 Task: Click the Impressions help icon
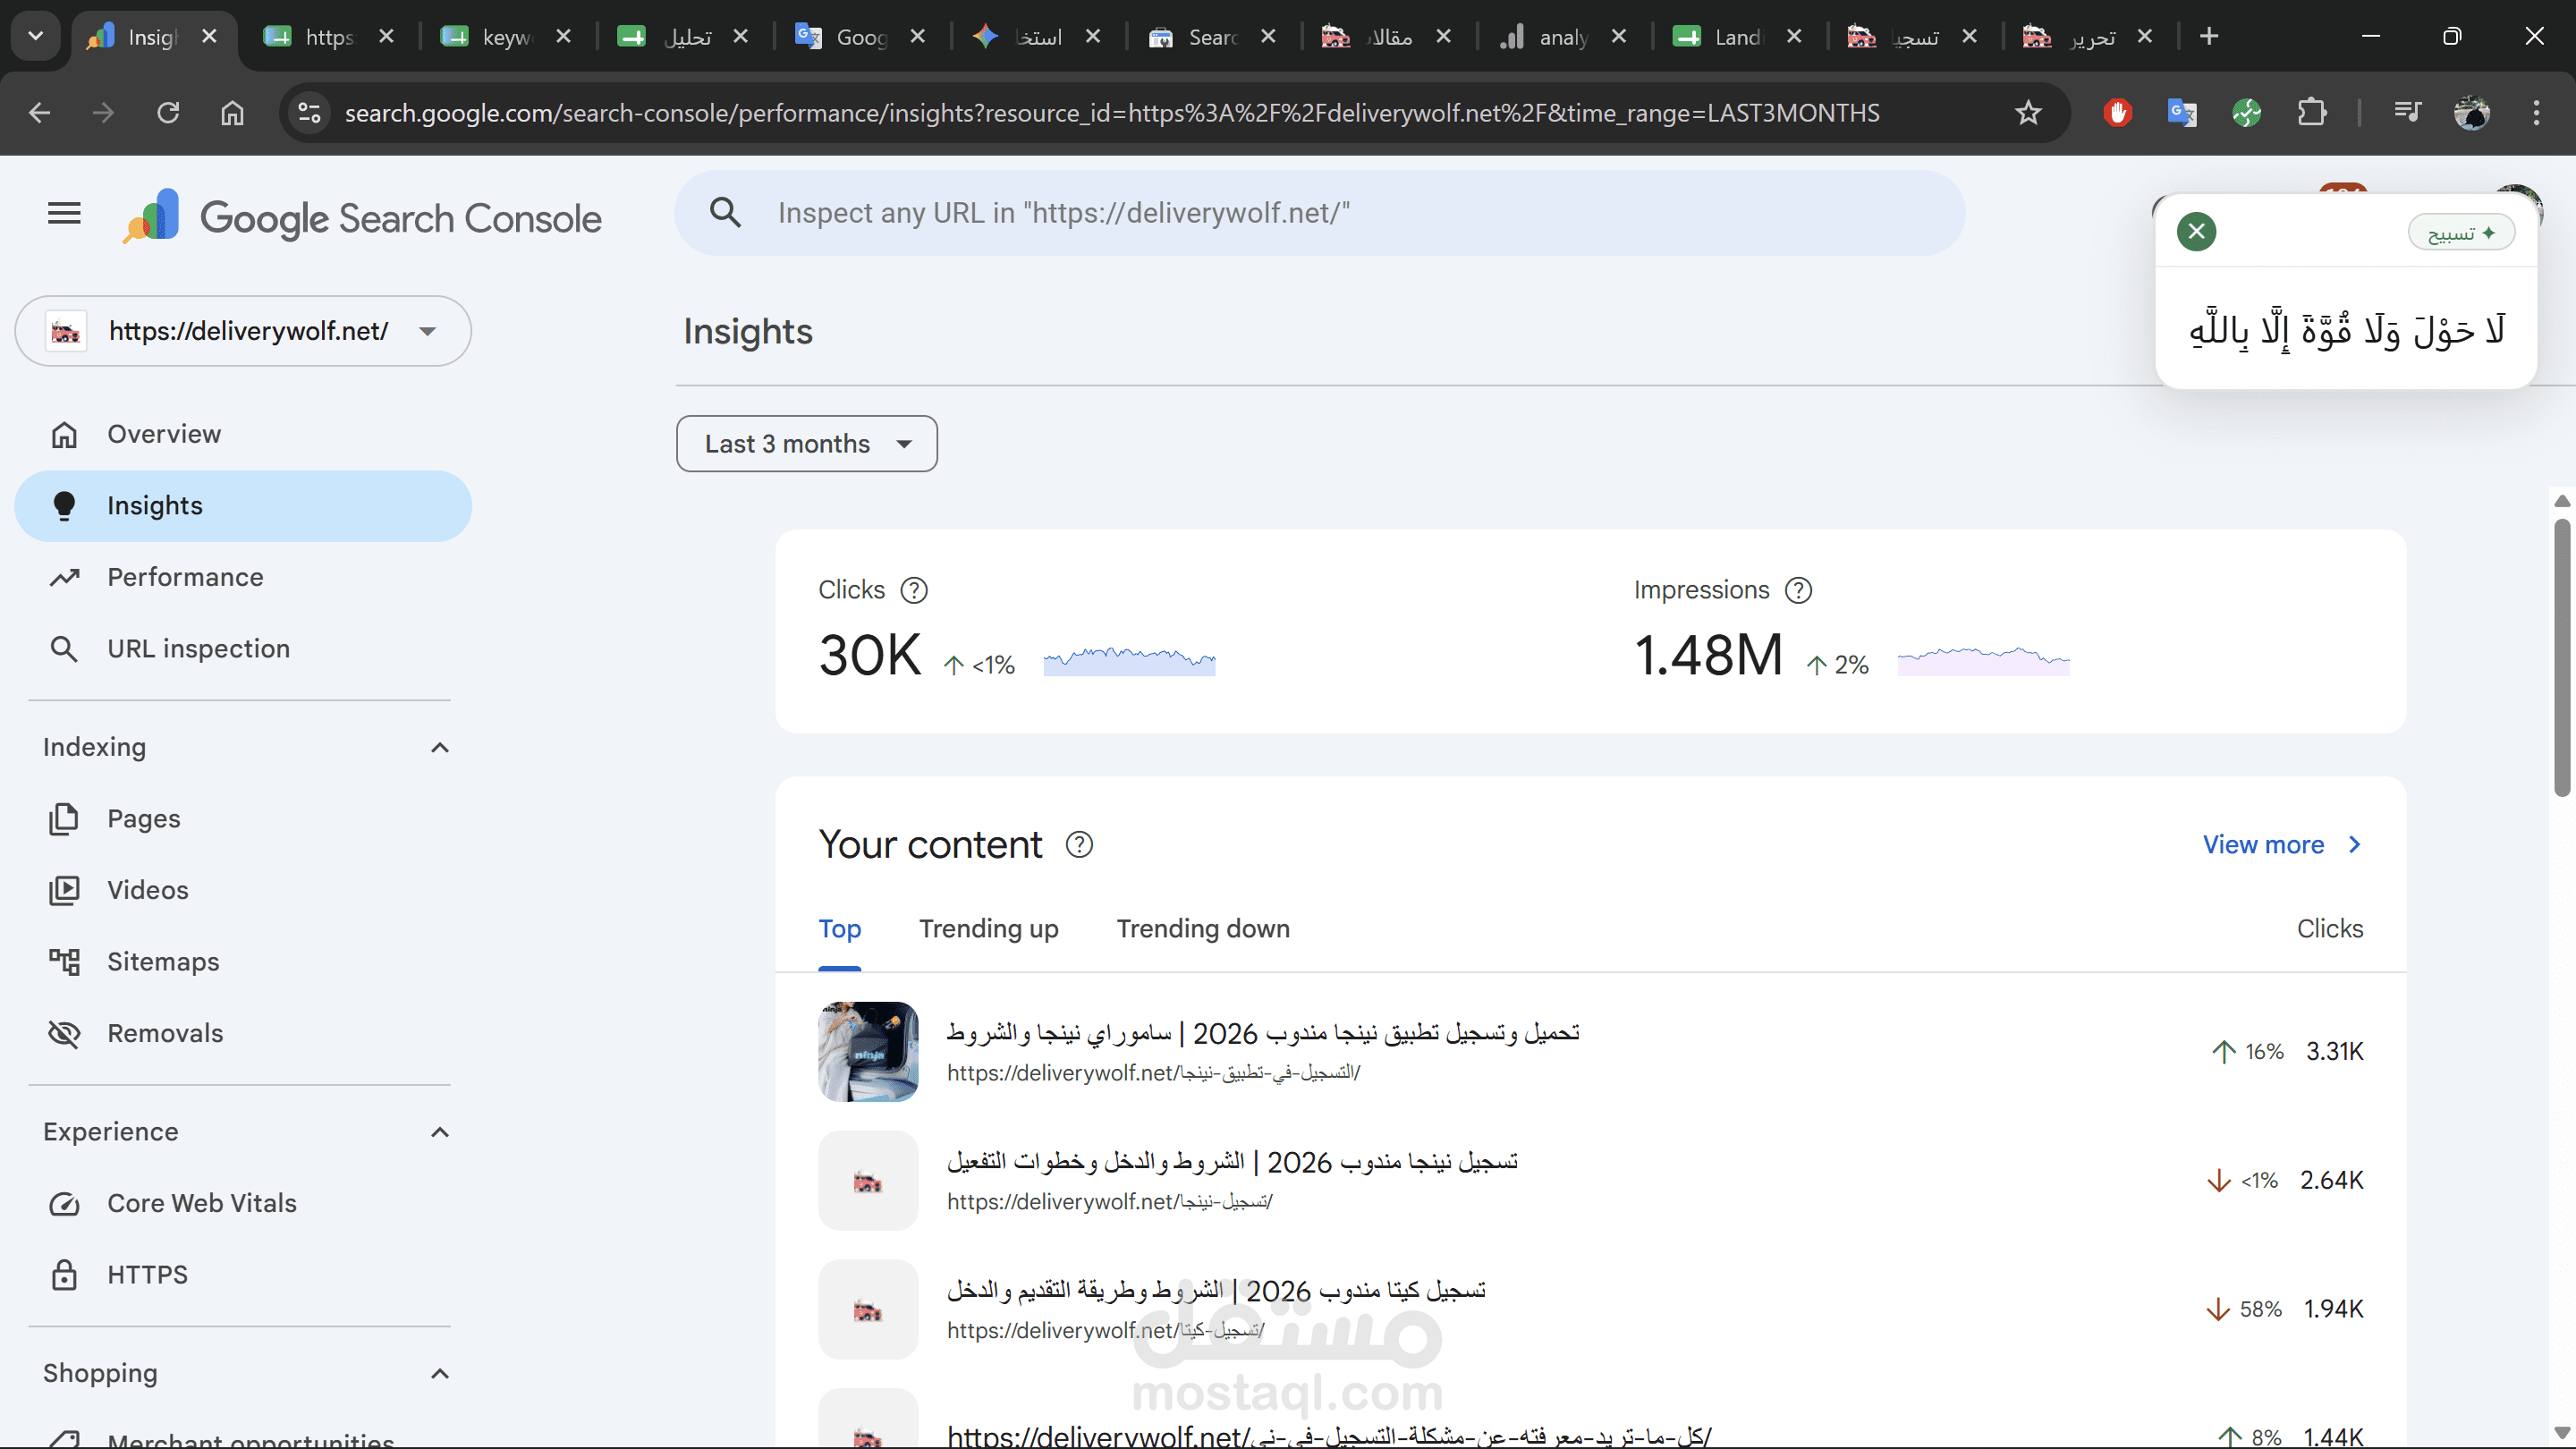coord(1798,591)
